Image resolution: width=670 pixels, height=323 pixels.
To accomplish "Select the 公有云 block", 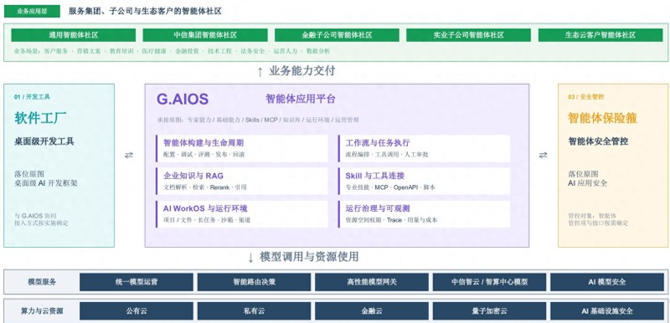I will tap(137, 311).
